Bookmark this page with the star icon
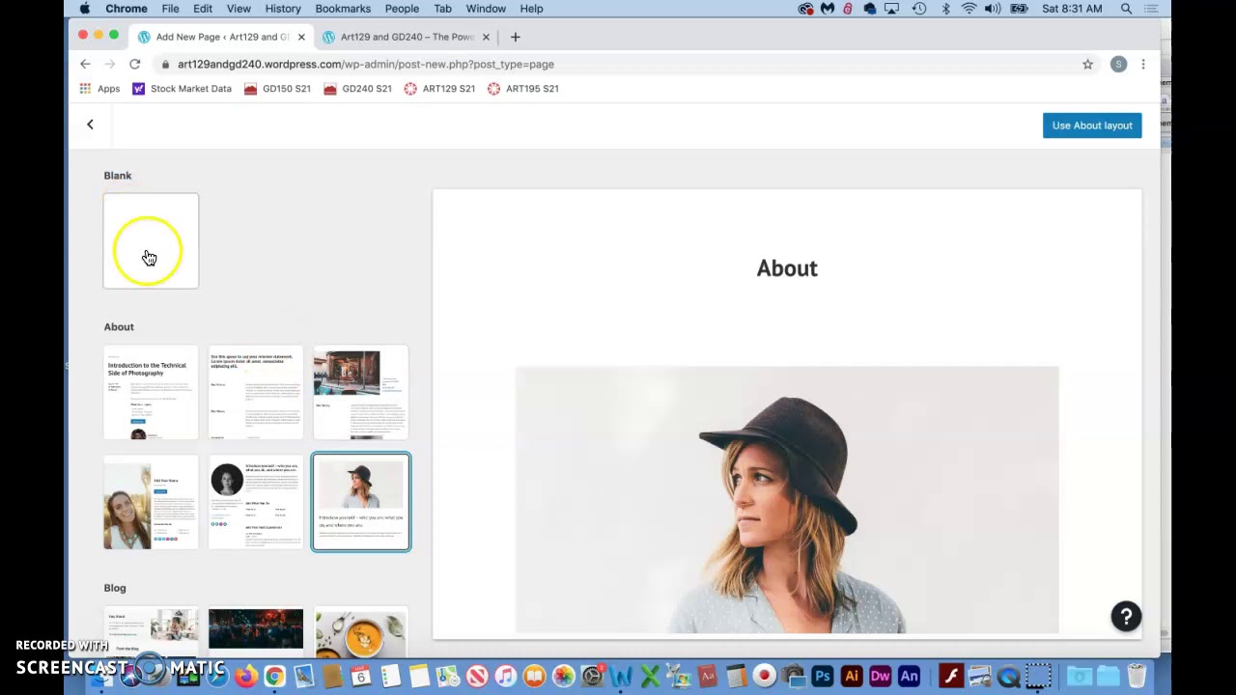 [1087, 64]
